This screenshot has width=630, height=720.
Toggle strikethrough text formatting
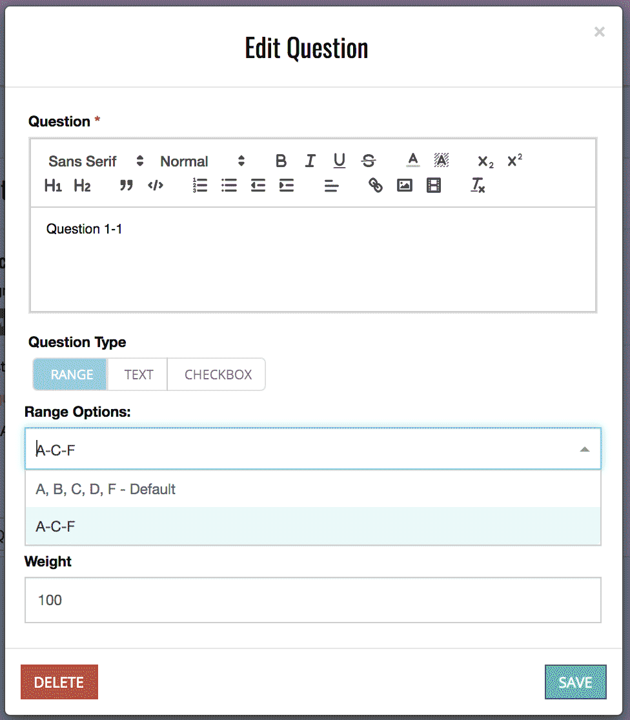click(369, 161)
